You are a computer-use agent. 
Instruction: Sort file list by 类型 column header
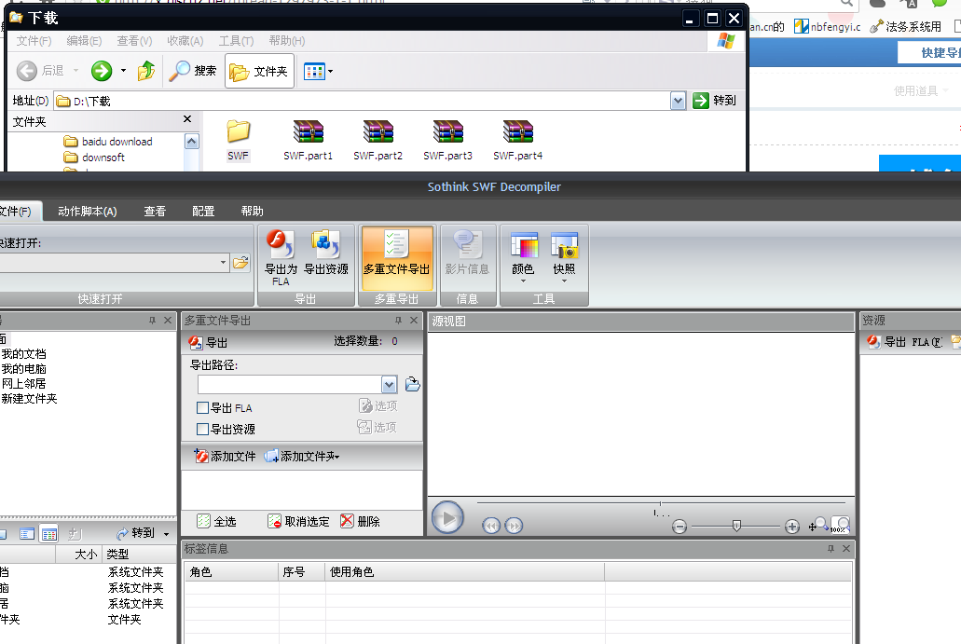pos(139,555)
